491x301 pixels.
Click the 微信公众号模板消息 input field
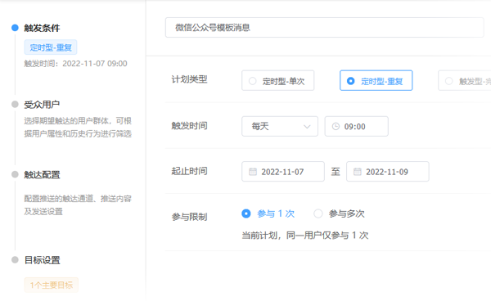point(324,28)
